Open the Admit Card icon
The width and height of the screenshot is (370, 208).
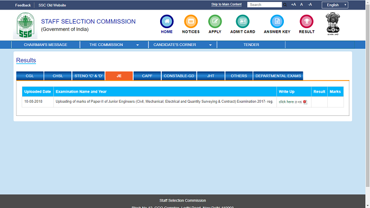tap(243, 22)
